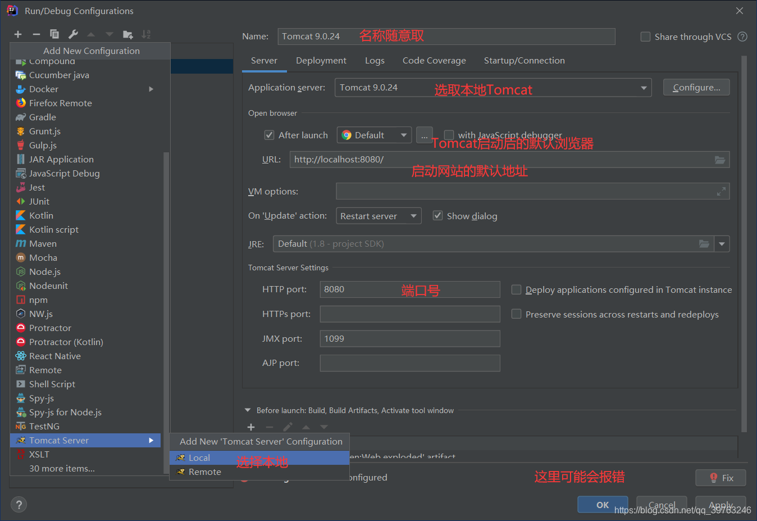Click the VM options input field
Viewport: 757px width, 521px height.
(532, 192)
